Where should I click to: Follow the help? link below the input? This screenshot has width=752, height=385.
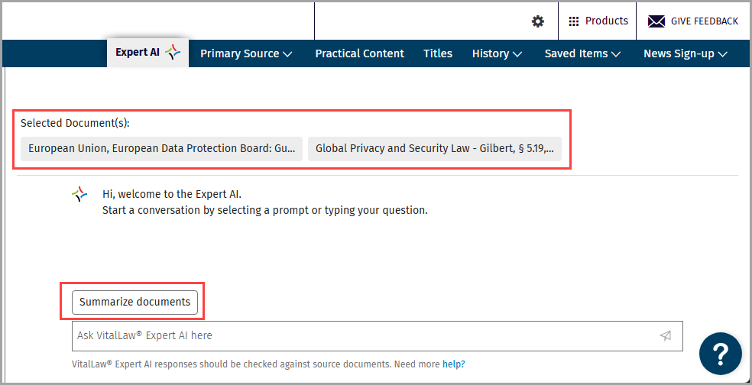[x=454, y=364]
